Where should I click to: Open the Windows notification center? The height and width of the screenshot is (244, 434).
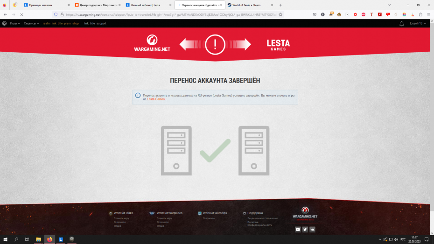pyautogui.click(x=427, y=240)
